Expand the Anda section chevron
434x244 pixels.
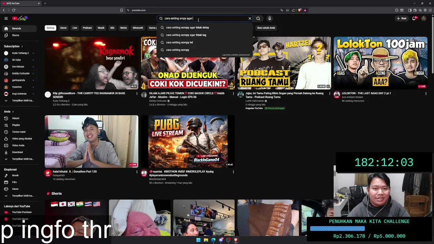13,111
